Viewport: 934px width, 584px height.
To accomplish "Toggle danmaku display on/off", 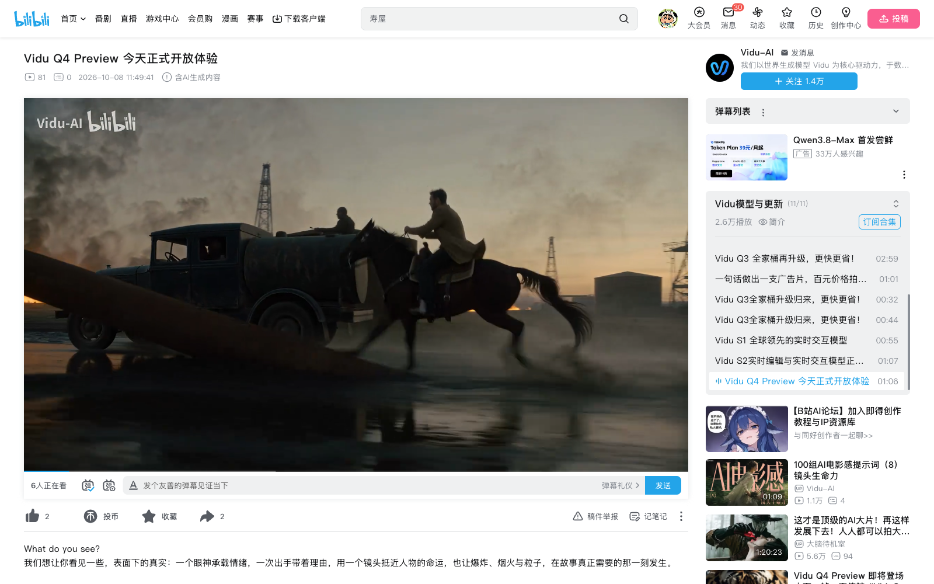I will [x=88, y=485].
